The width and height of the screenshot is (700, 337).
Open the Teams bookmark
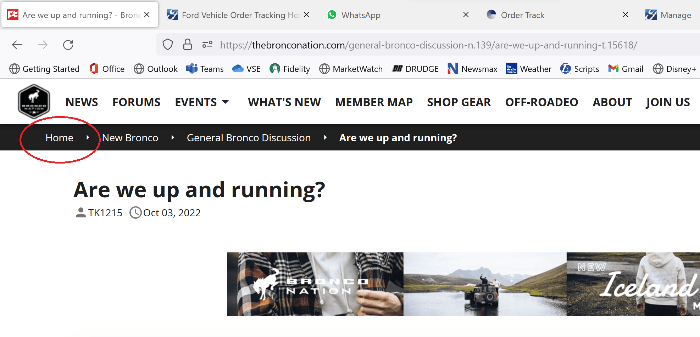(205, 69)
